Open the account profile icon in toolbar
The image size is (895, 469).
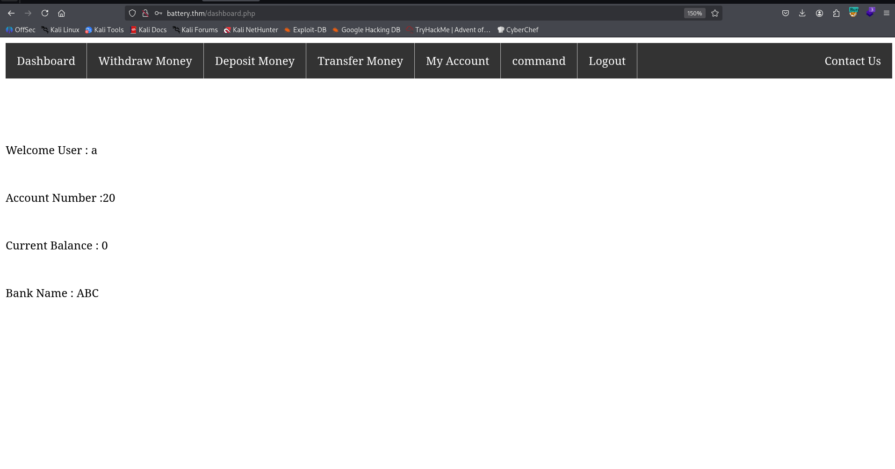[x=819, y=13]
